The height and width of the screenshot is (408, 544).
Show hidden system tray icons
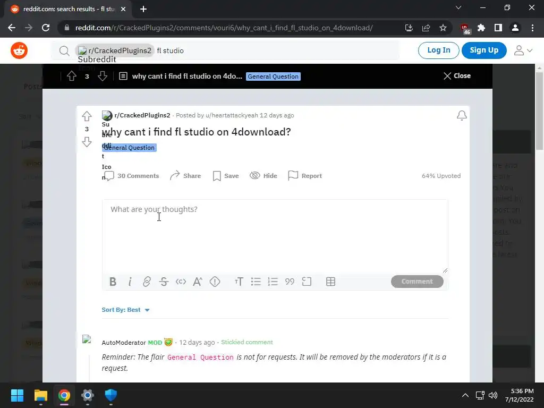pos(465,395)
